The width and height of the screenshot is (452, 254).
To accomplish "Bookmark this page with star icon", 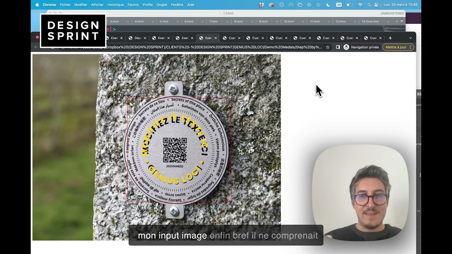I will (328, 47).
